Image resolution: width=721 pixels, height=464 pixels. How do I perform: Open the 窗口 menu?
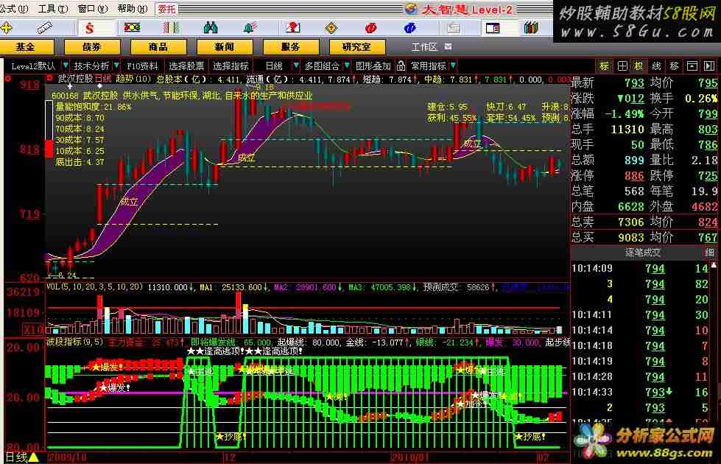click(92, 8)
